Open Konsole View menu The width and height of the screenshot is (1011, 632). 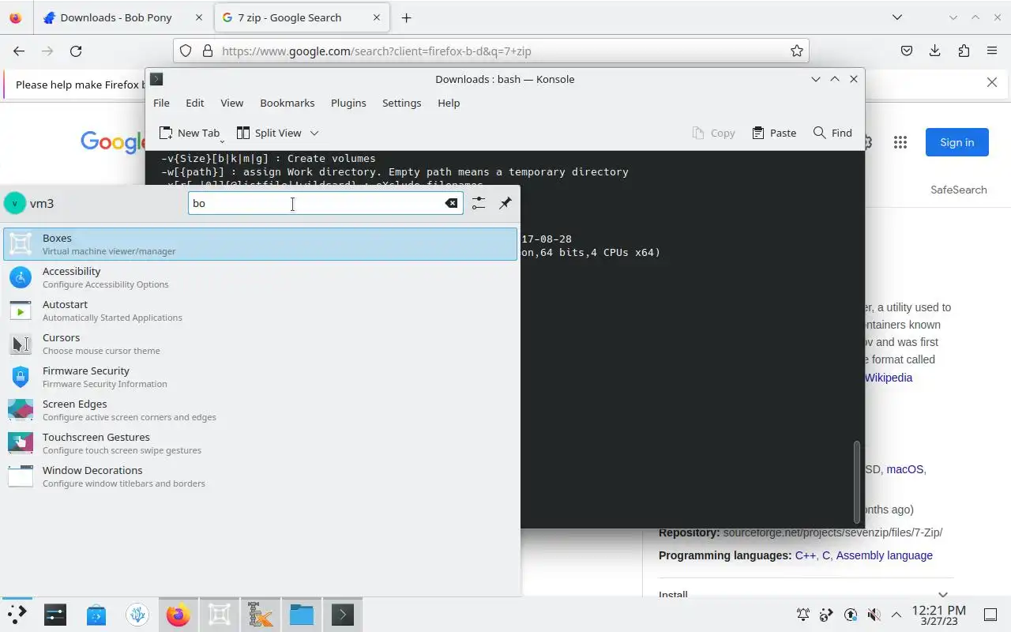pyautogui.click(x=231, y=103)
